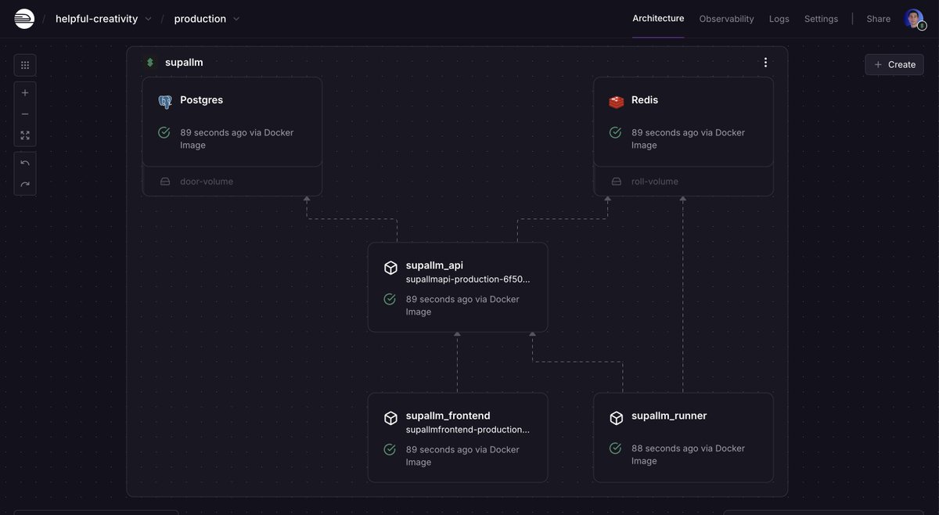Select the supallm_api service title
Image resolution: width=939 pixels, height=515 pixels.
[x=434, y=265]
